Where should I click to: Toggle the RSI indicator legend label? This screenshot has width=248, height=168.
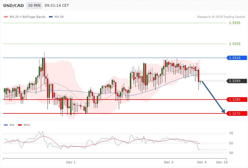pos(12,125)
